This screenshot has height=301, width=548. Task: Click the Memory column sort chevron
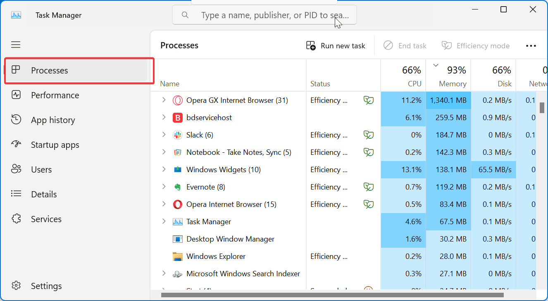coord(435,65)
